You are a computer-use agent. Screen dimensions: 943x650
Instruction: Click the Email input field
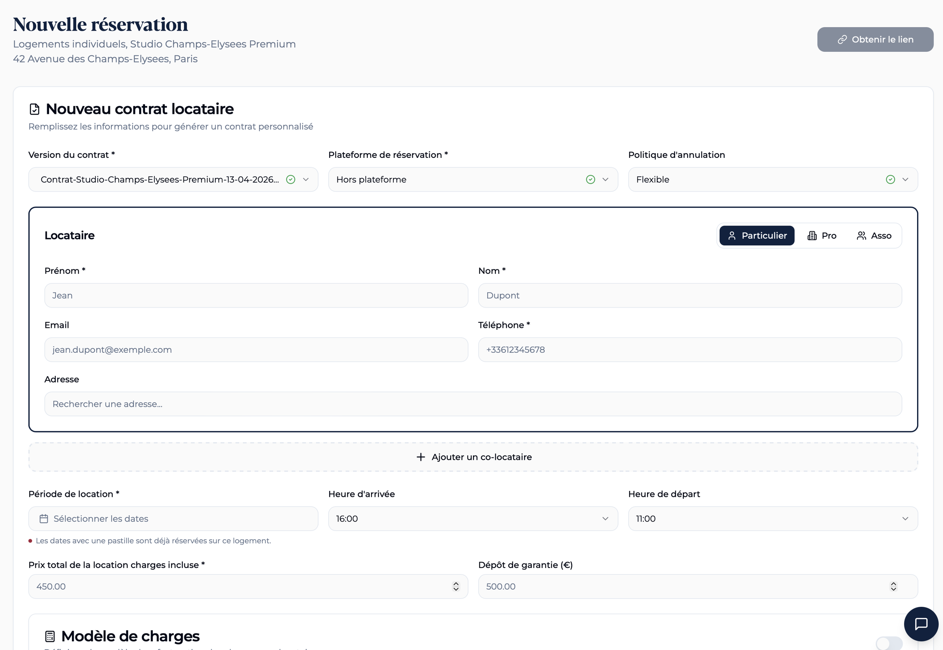(x=256, y=350)
